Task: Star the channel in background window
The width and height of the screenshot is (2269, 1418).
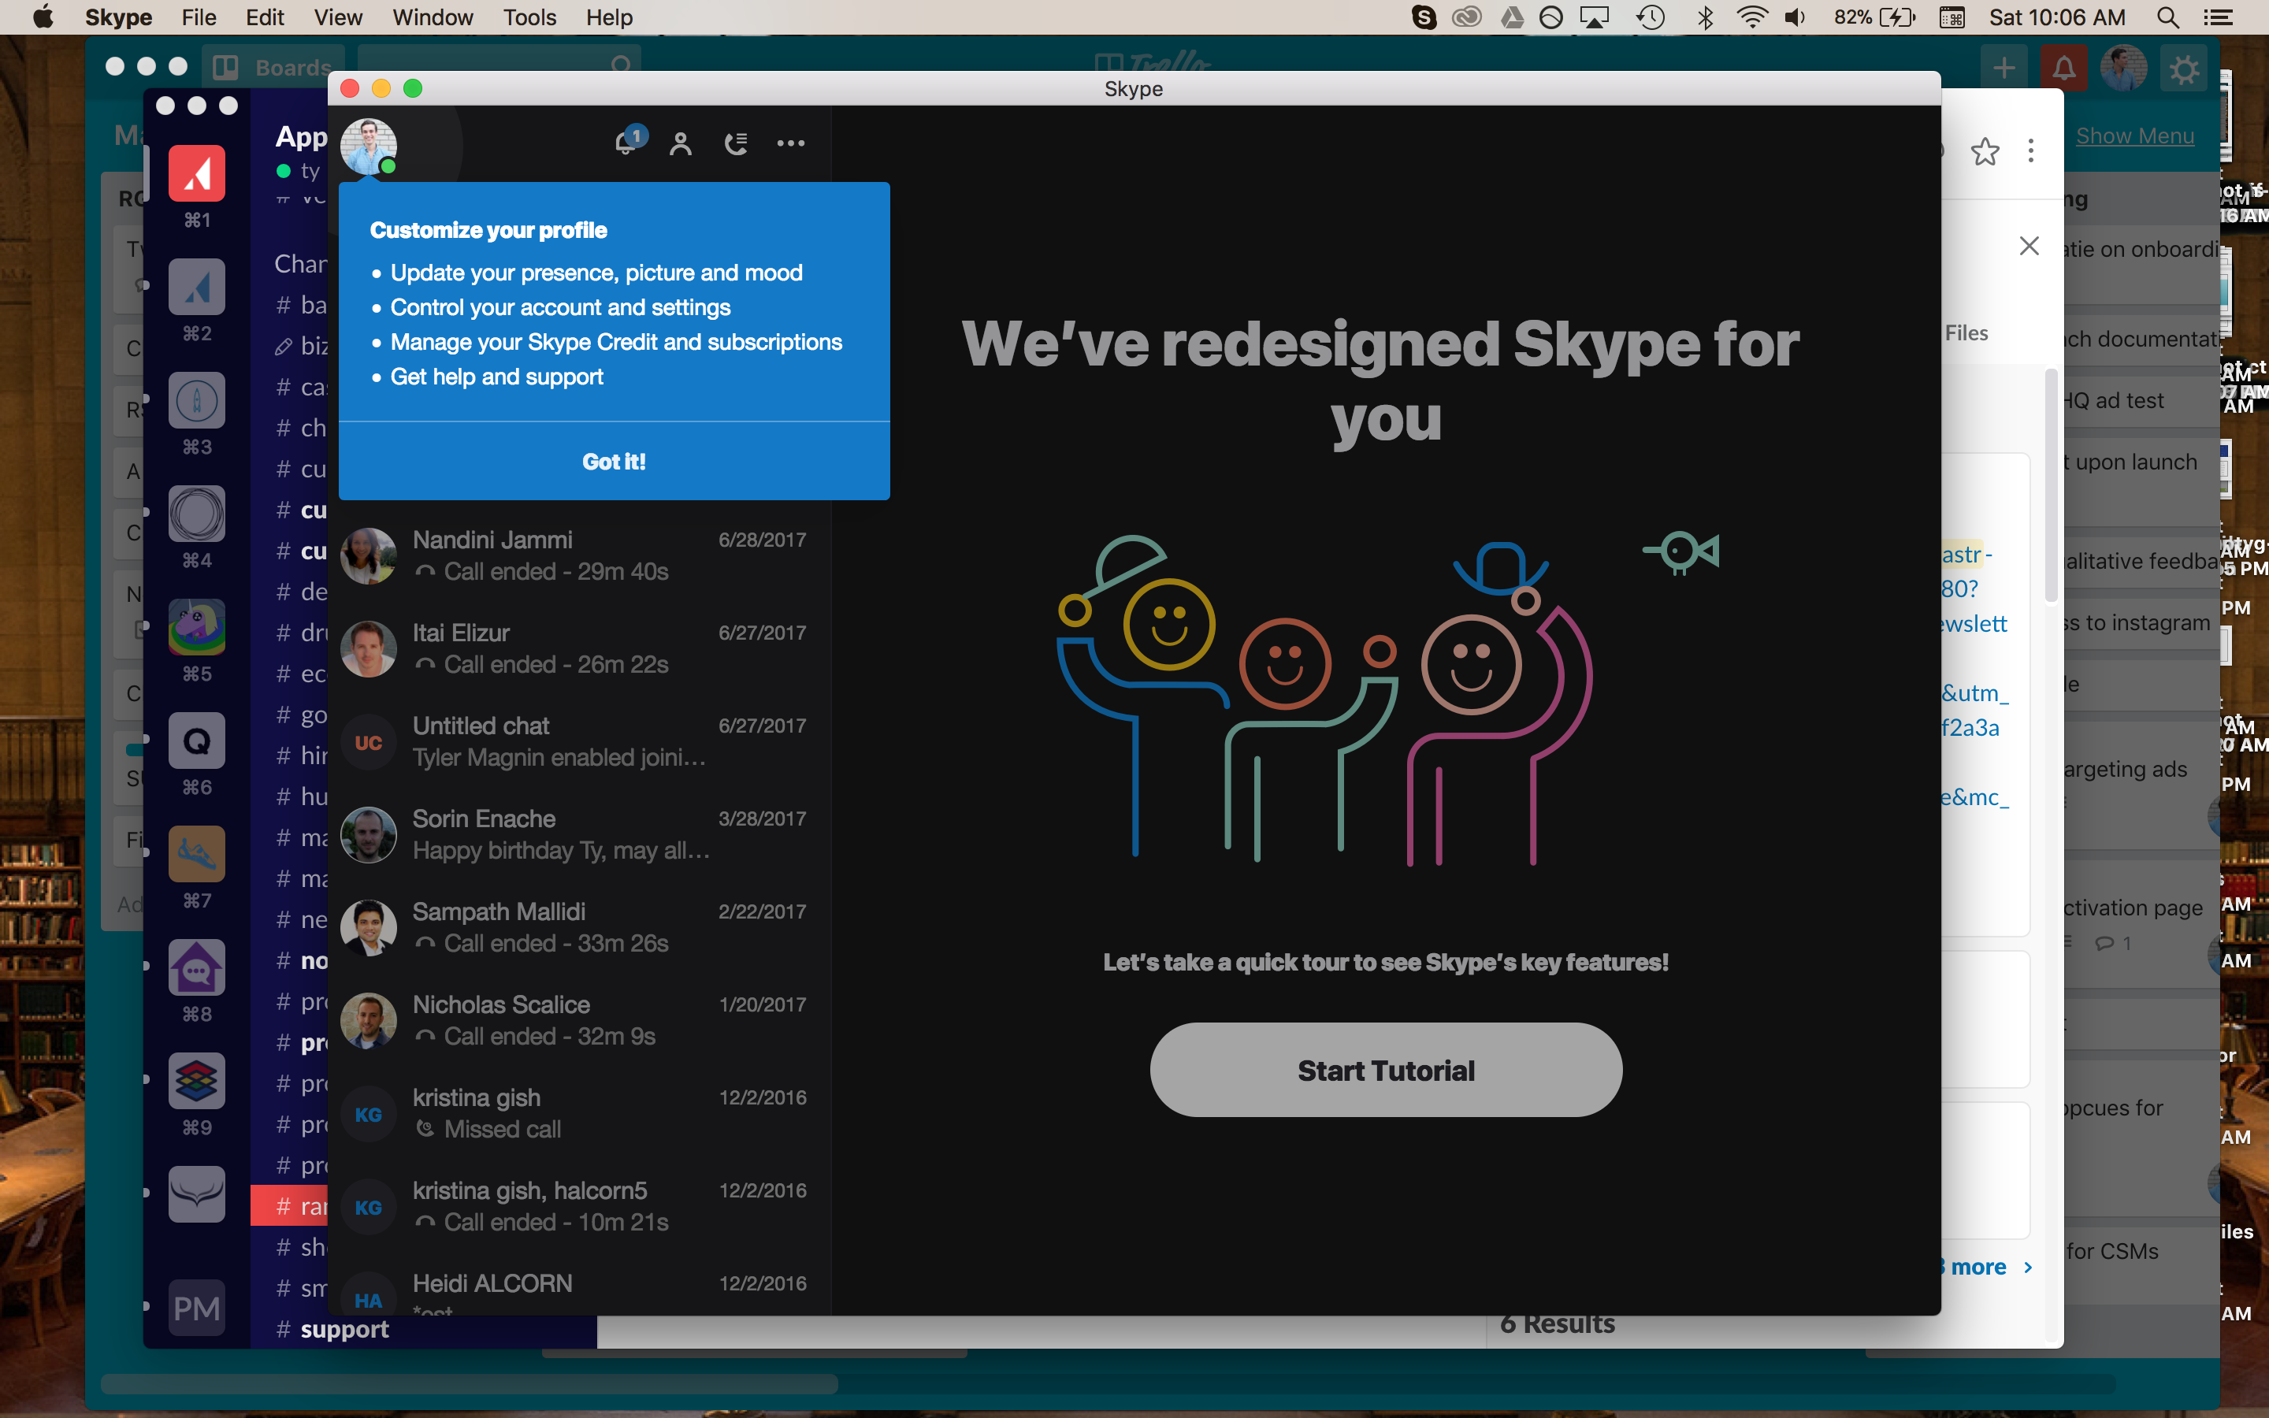Action: [x=1984, y=151]
